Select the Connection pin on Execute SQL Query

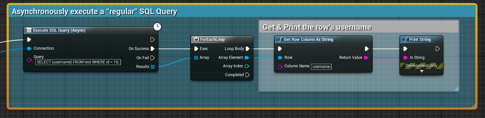[29, 48]
